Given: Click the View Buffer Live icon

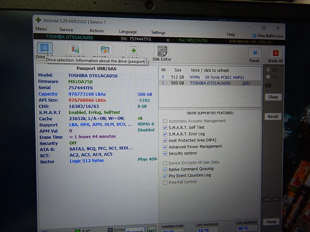Looking at the screenshot, I should (x=254, y=36).
